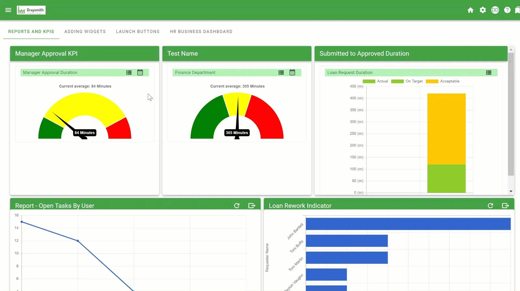Screen dimensions: 520x291
Task: Switch to the Adding Widgets tab
Action: pos(85,31)
